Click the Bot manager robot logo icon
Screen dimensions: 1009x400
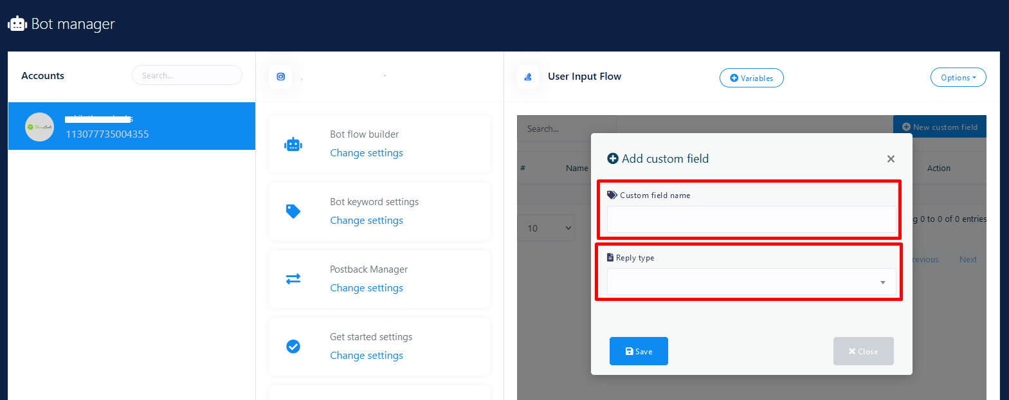(17, 24)
